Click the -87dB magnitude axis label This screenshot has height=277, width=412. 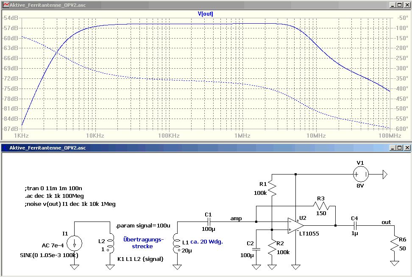click(11, 129)
